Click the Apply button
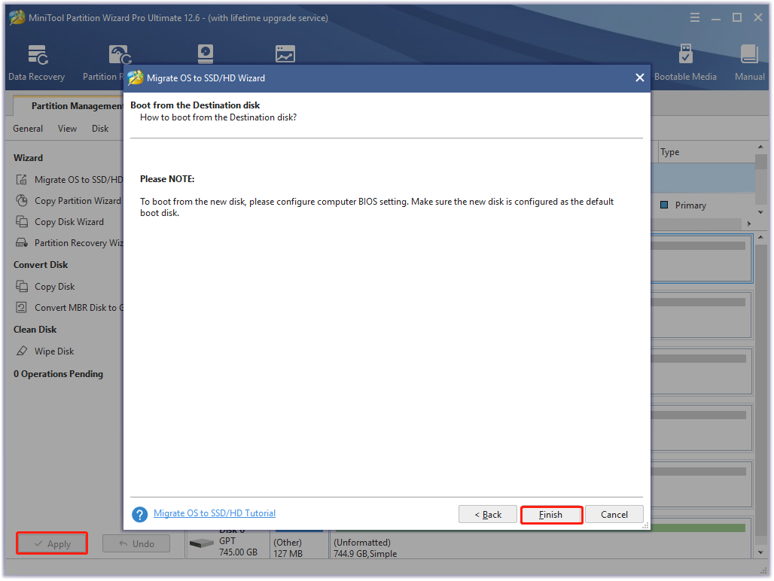This screenshot has height=581, width=774. click(52, 543)
